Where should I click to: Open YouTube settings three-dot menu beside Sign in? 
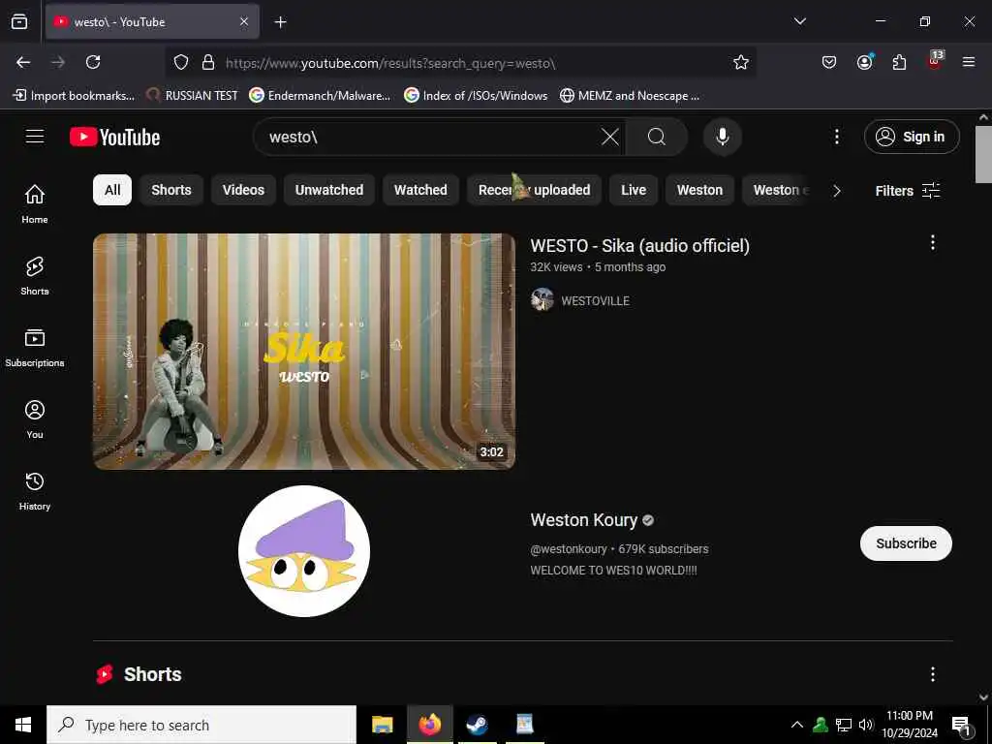click(x=836, y=137)
